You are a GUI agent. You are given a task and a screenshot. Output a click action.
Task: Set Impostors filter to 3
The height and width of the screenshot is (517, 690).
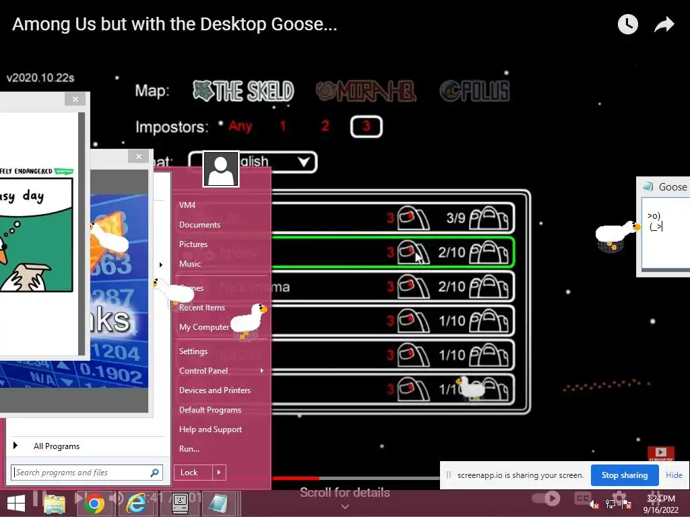click(x=366, y=127)
